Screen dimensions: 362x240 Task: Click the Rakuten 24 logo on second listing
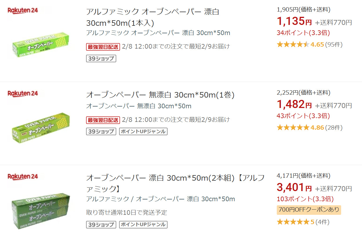click(x=23, y=94)
